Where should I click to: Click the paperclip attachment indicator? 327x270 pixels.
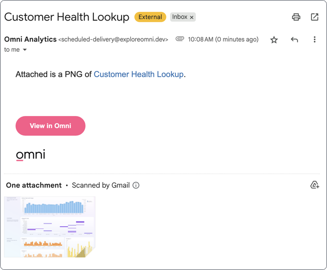180,39
